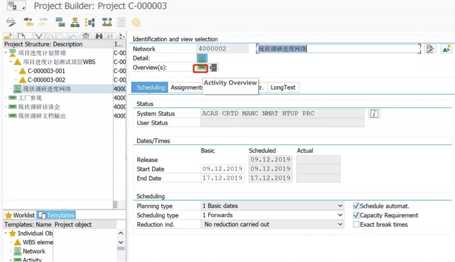This screenshot has width=455, height=262.
Task: Click the project tree horizontal scrollbar thumb
Action: (x=115, y=204)
